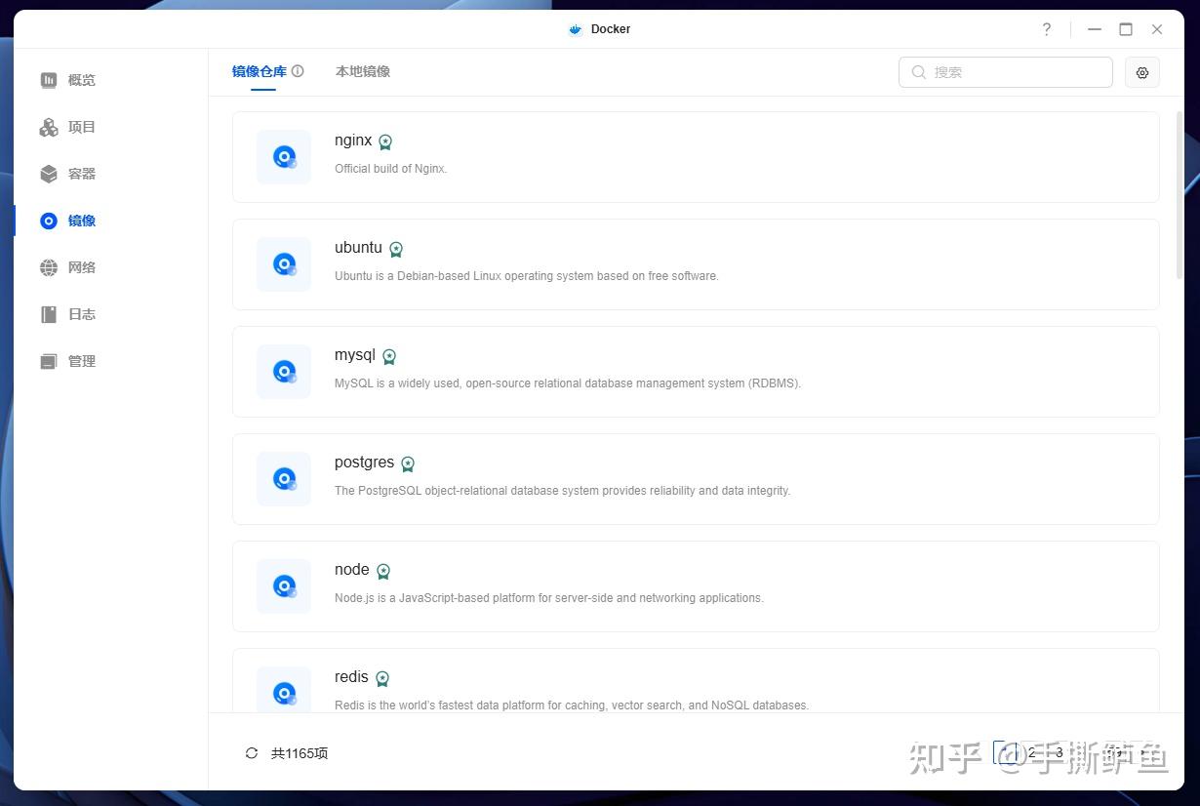Click the mysql image disc icon
1200x806 pixels.
coord(284,372)
